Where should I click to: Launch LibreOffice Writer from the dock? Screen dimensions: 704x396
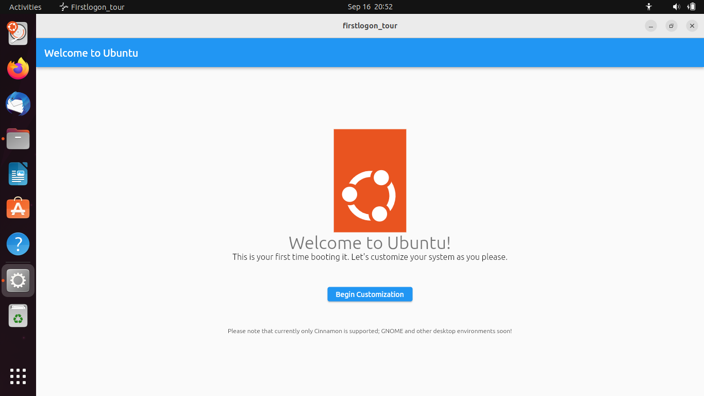click(x=18, y=174)
